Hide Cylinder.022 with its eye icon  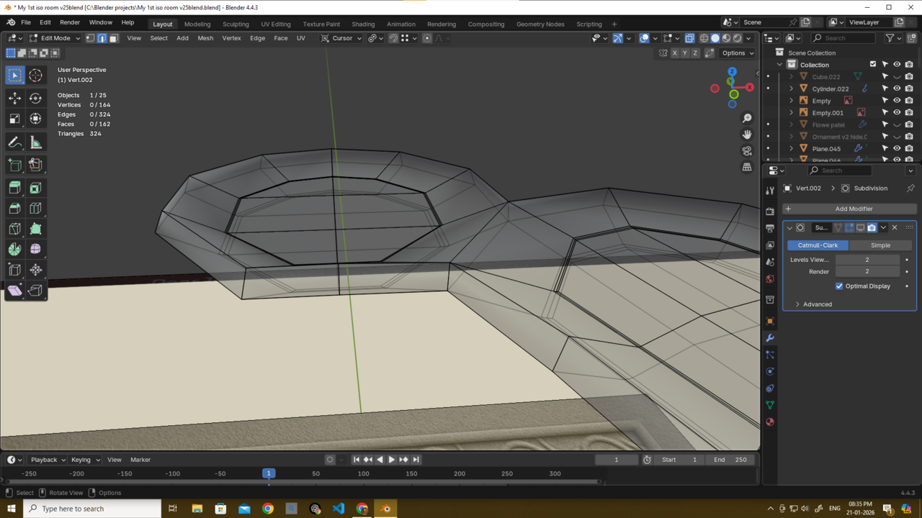point(897,88)
